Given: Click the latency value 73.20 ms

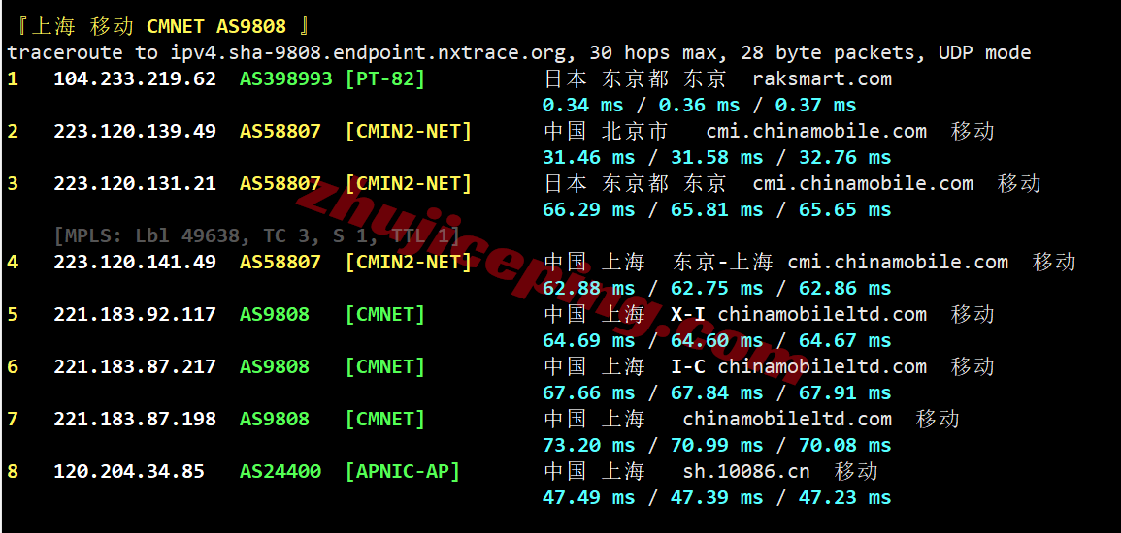Looking at the screenshot, I should (588, 445).
